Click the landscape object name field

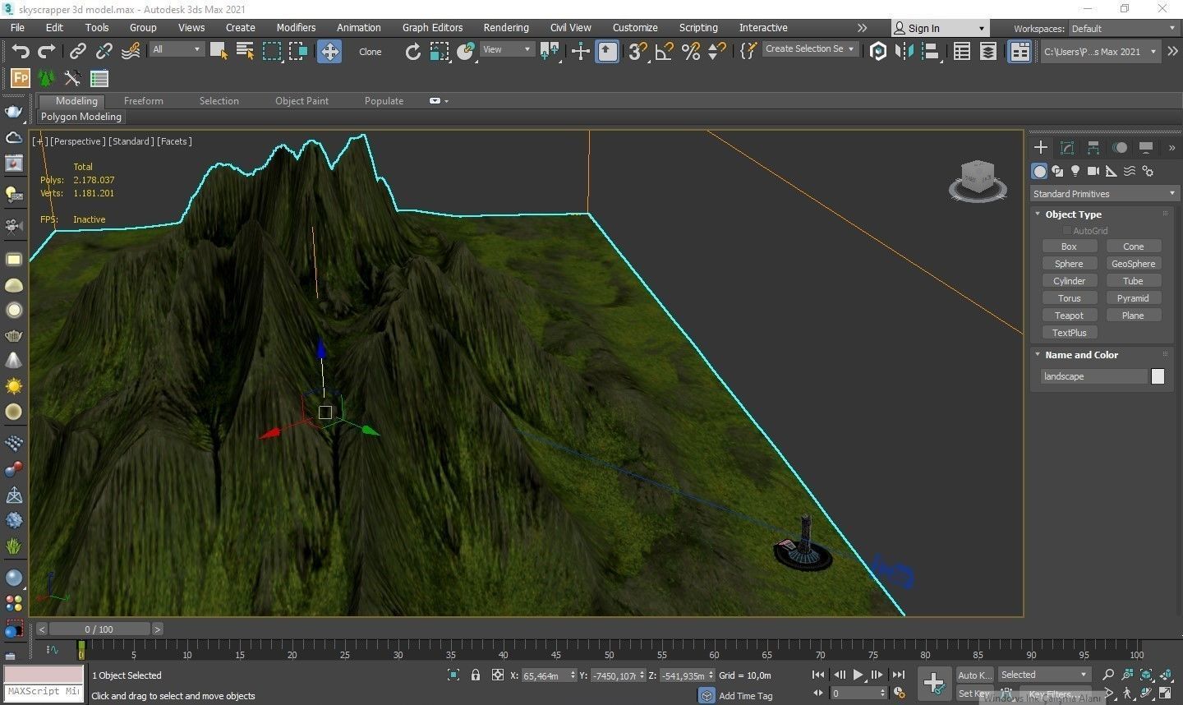pos(1094,376)
